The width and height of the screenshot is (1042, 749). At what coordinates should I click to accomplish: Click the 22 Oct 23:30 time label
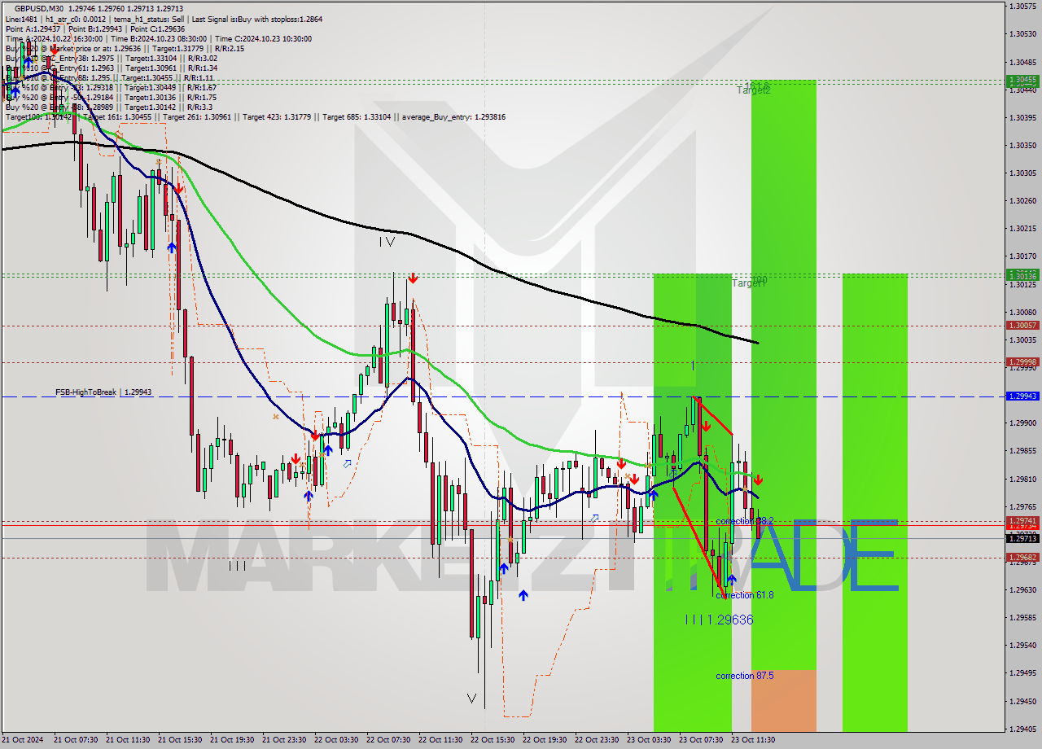[x=597, y=740]
